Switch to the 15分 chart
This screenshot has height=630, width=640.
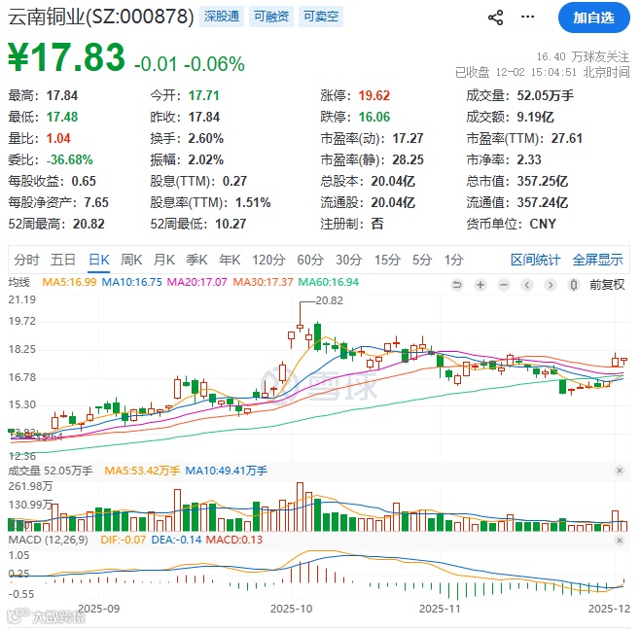click(x=387, y=260)
